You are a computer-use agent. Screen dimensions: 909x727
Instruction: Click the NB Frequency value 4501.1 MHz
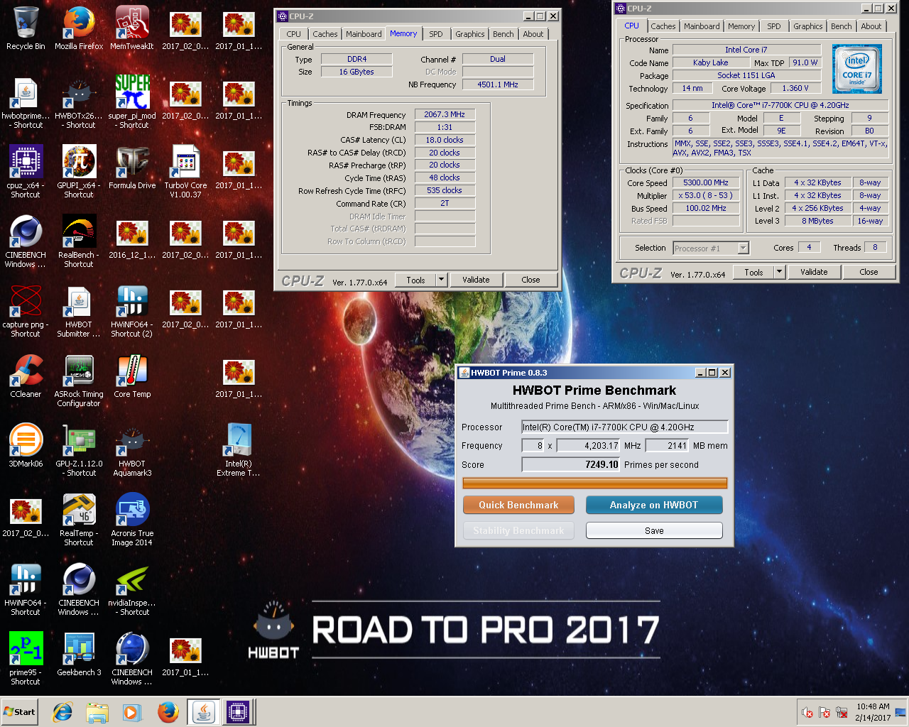point(498,84)
